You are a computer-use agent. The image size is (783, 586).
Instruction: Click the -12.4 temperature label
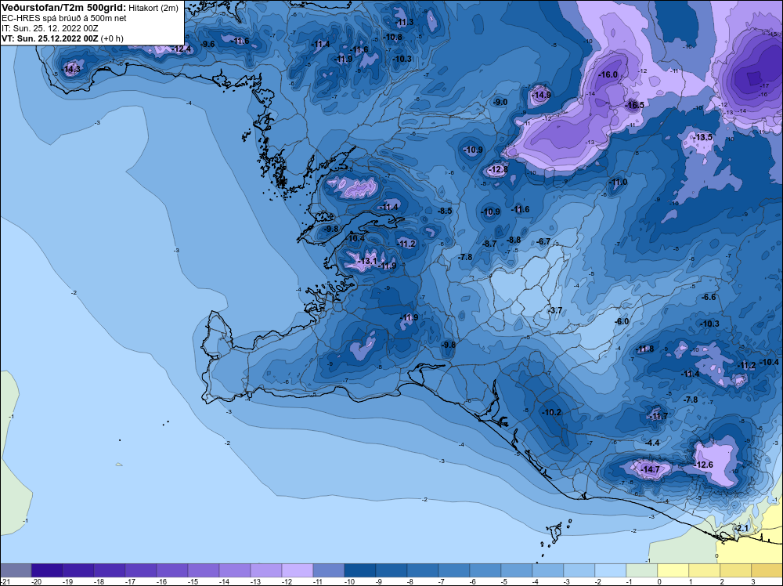182,49
